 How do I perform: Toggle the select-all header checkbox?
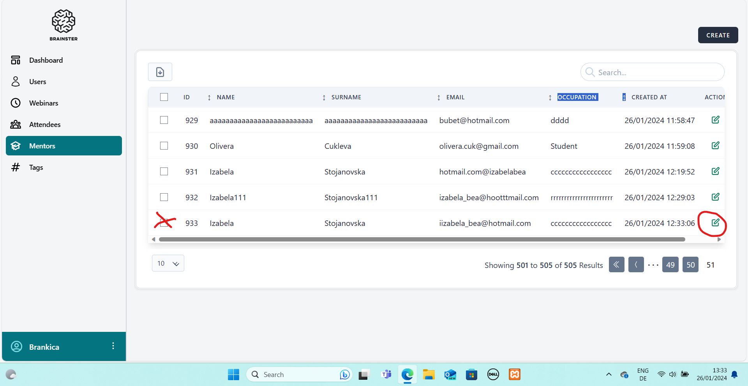164,97
